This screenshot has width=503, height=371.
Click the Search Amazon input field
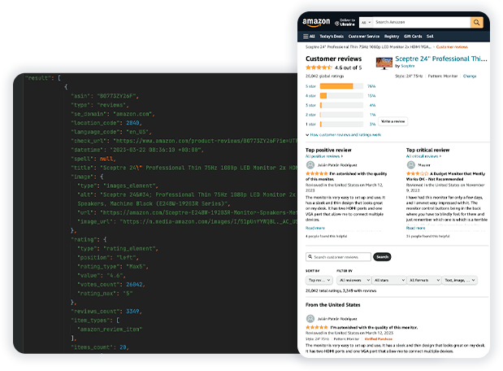[x=422, y=23]
